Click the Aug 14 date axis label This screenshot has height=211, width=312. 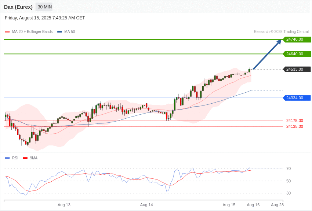146,205
